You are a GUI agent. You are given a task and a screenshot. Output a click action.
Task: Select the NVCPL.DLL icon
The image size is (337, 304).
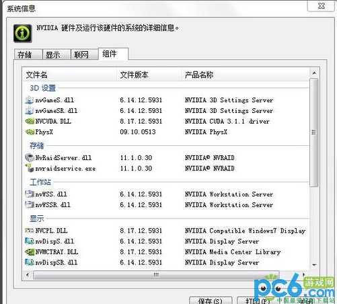click(x=30, y=231)
